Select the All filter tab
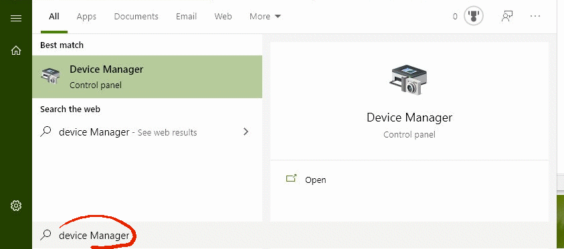The image size is (564, 249). click(54, 17)
